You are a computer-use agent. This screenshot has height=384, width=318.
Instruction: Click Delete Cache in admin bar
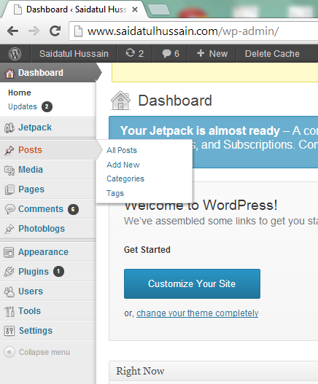[x=272, y=53]
